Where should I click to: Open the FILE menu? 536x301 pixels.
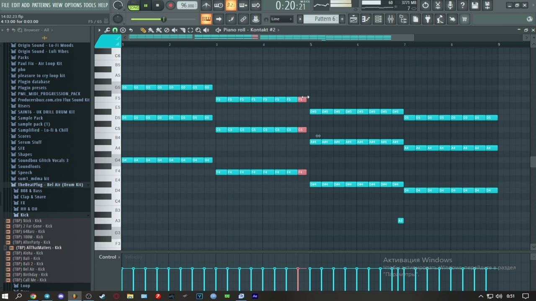click(x=5, y=5)
